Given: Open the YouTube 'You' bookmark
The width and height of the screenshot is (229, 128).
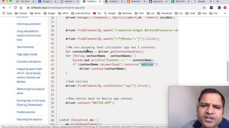Looking at the screenshot, I should 97,13.
